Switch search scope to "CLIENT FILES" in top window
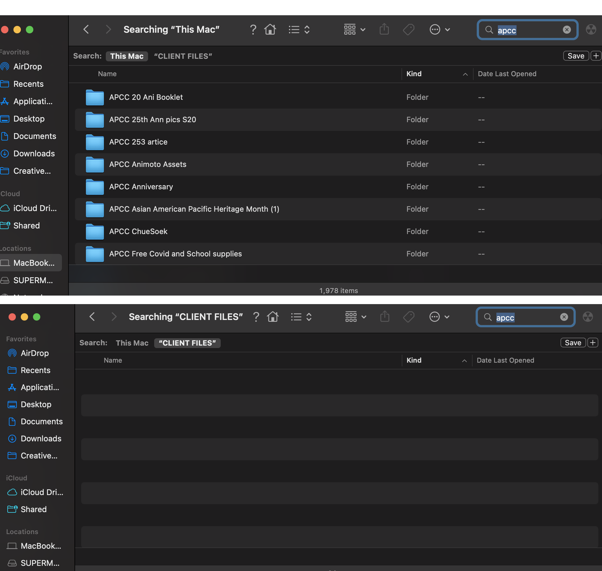Screen dimensions: 602x571 pos(183,56)
